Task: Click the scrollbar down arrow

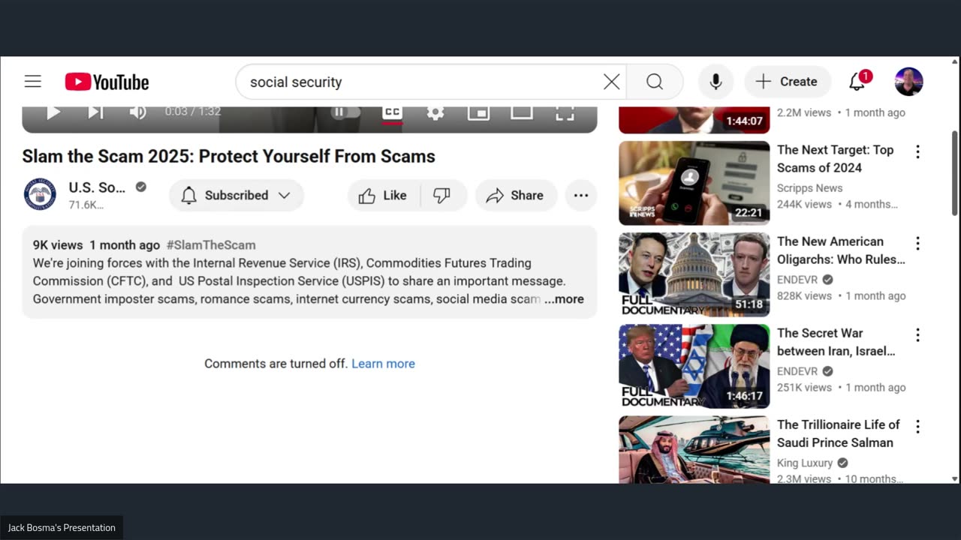Action: (954, 478)
